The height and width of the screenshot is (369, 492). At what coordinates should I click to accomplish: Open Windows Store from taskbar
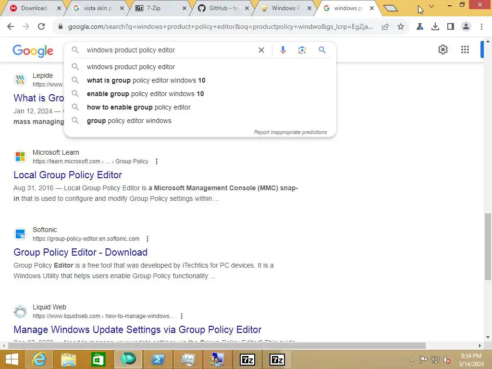click(98, 359)
